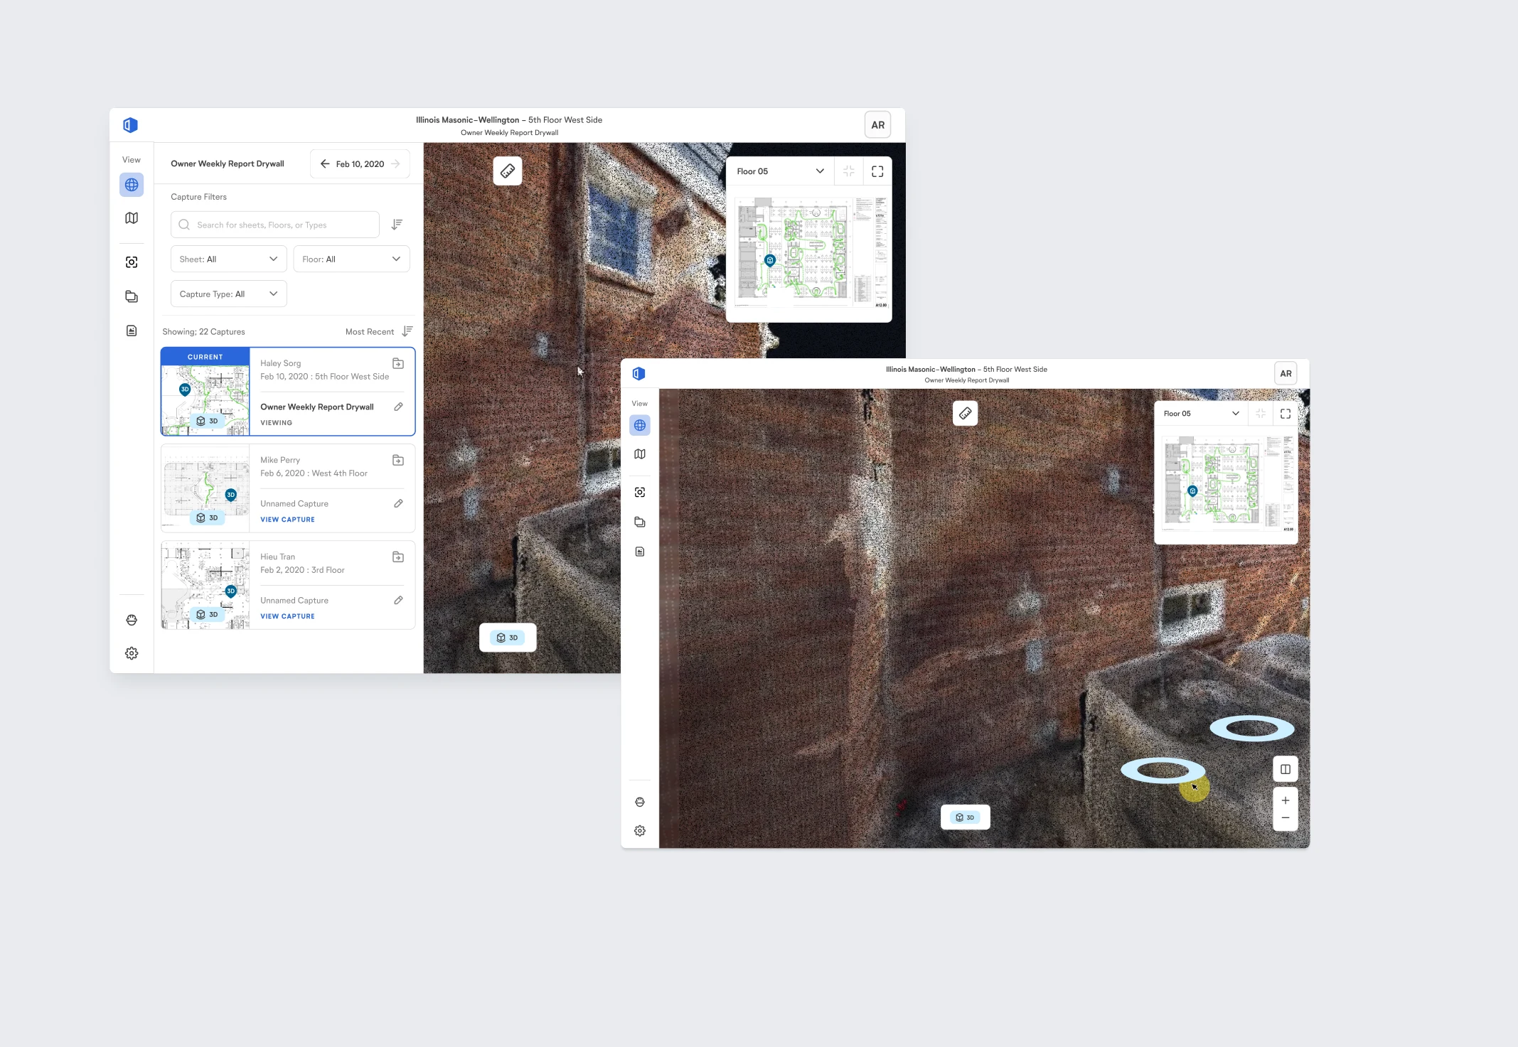The height and width of the screenshot is (1047, 1518).
Task: Open the map sheet view icon in left sidebar
Action: [132, 218]
